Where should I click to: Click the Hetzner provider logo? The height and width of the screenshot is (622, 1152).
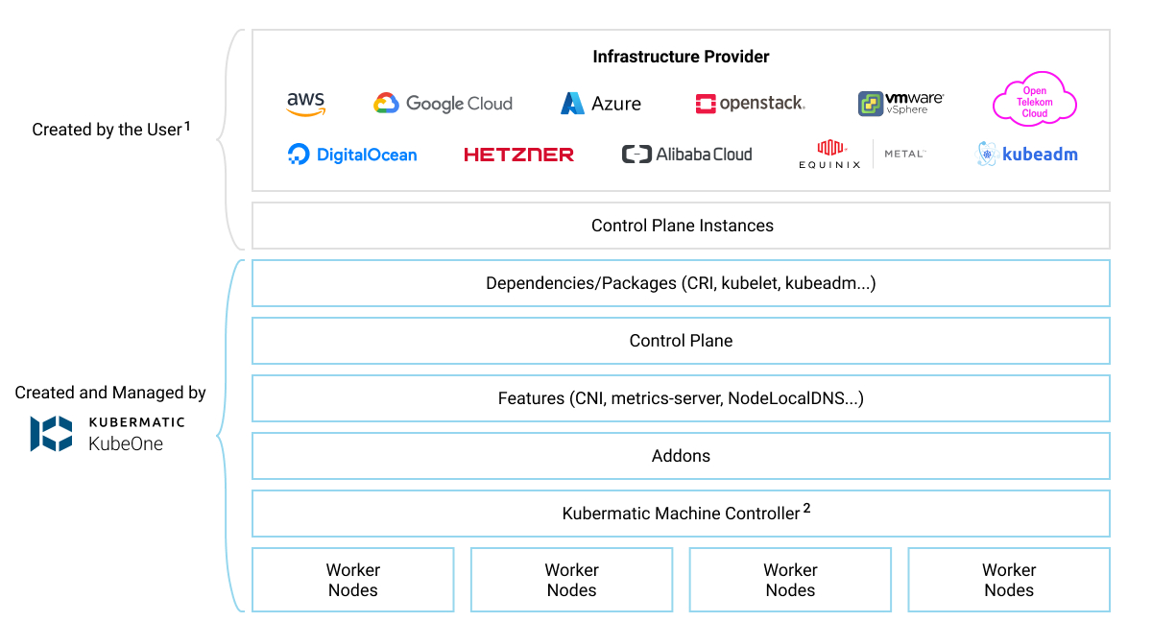518,154
